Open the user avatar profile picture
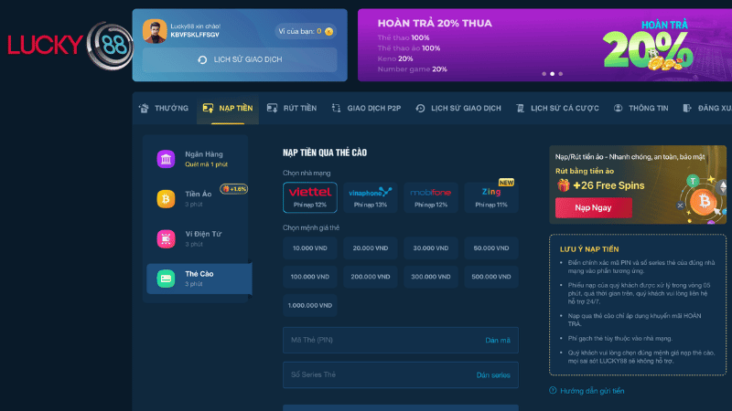The width and height of the screenshot is (732, 411). pyautogui.click(x=155, y=31)
